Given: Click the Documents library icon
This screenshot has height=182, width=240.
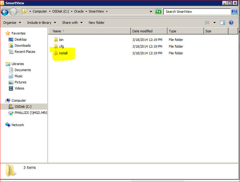Looking at the screenshot, I should click(x=11, y=70).
